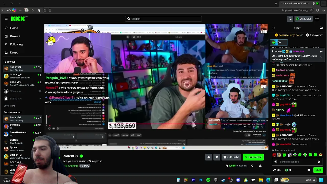Open the user profile avatar menu
The image size is (327, 184).
pyautogui.click(x=317, y=19)
